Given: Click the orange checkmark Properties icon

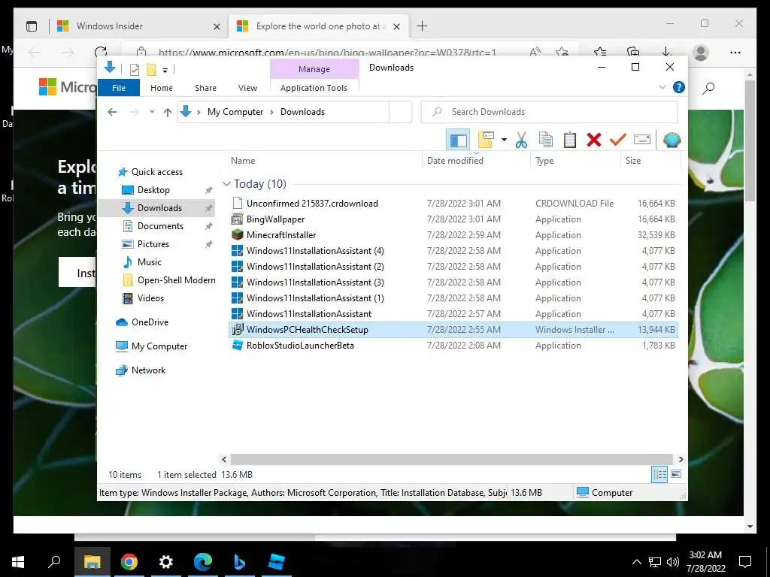Looking at the screenshot, I should [x=618, y=140].
